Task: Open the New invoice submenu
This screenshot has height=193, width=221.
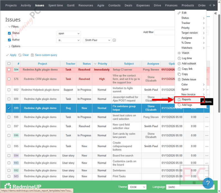Action: coord(191,94)
